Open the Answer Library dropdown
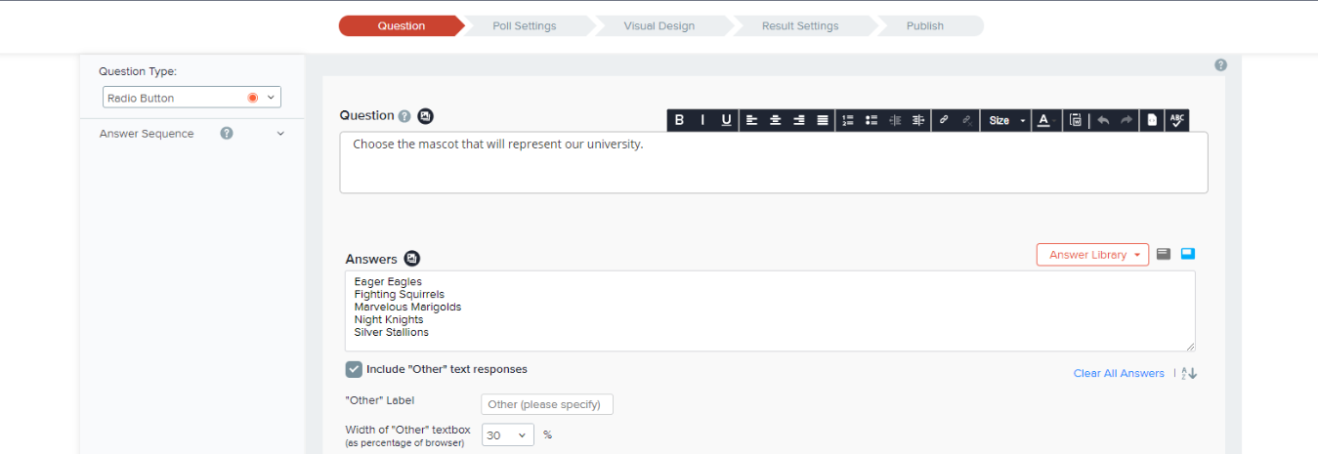 (1092, 255)
